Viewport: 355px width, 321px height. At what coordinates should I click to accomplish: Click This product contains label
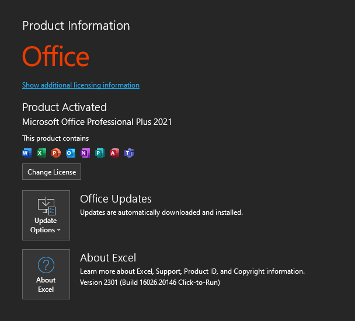tap(55, 138)
